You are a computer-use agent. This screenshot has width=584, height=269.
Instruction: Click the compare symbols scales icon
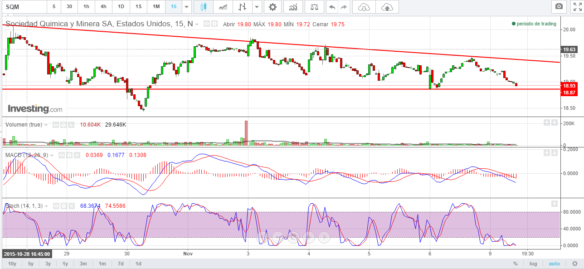coord(314,7)
